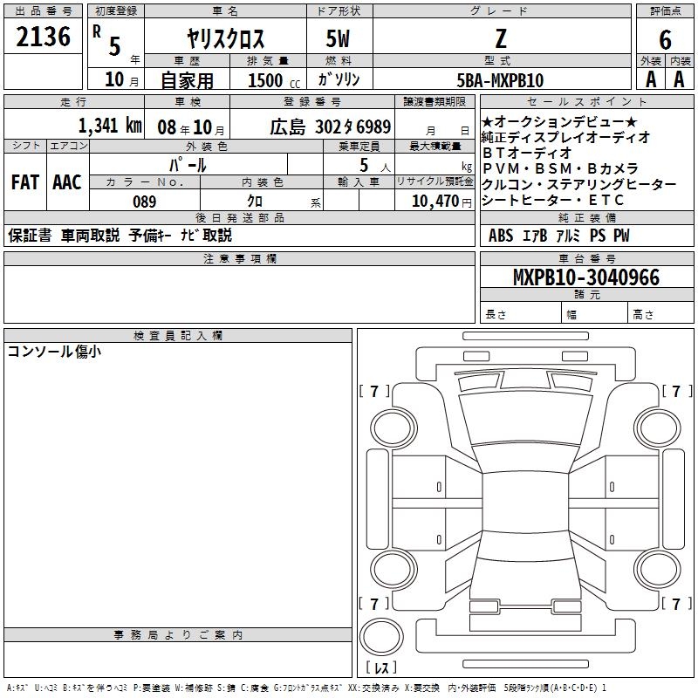Click the recycle deposit 10,470円
Image resolution: width=698 pixels, height=698 pixels.
click(441, 202)
